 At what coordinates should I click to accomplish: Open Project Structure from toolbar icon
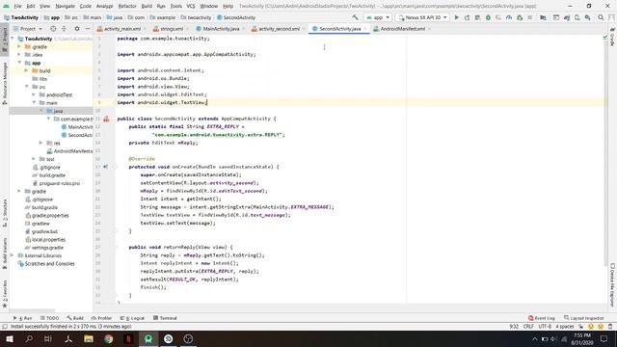543,17
